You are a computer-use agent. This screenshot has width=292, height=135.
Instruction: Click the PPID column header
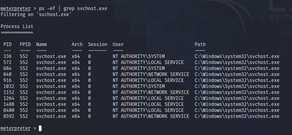pyautogui.click(x=25, y=45)
